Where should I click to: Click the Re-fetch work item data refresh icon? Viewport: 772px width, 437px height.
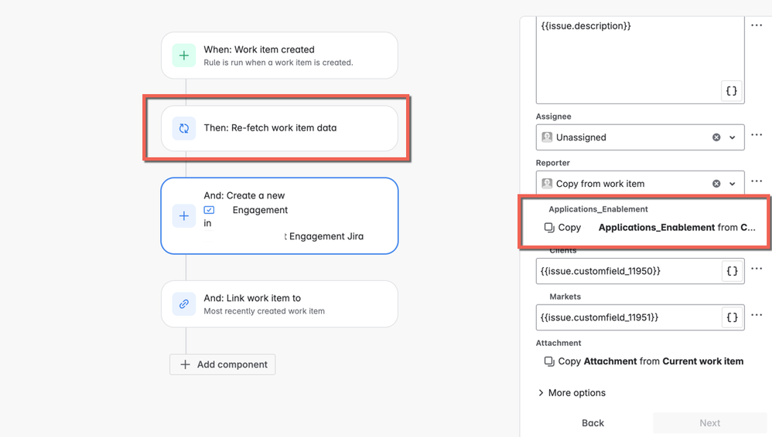[183, 128]
